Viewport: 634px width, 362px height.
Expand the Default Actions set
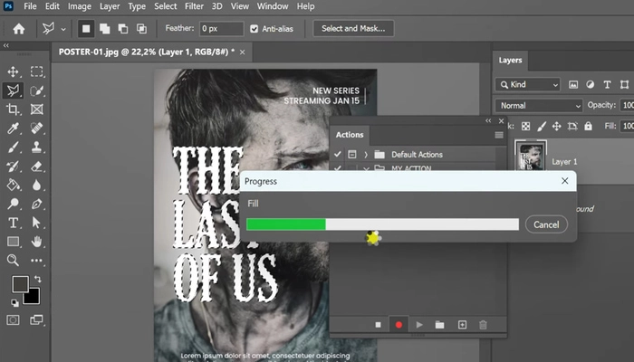pos(366,155)
